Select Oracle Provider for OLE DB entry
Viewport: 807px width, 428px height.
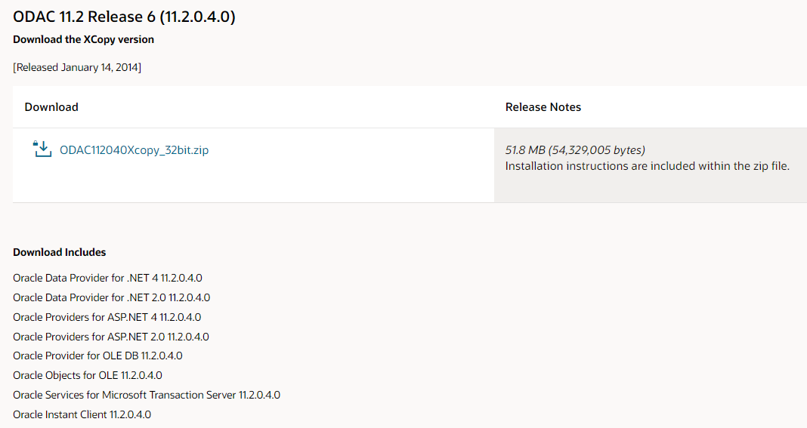pos(97,356)
